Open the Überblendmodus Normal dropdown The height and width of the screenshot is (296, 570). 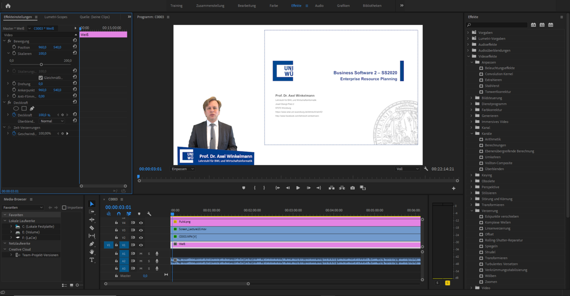pyautogui.click(x=52, y=121)
